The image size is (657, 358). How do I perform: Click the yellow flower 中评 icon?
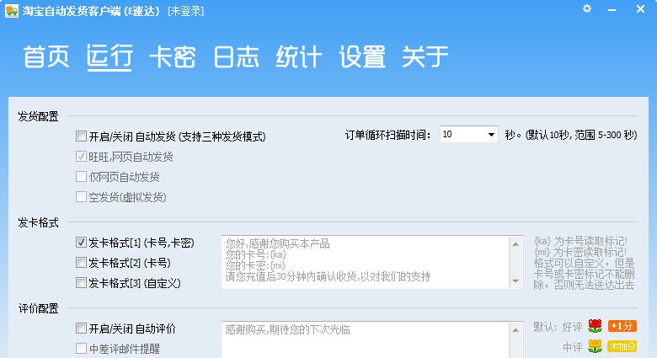coord(595,346)
